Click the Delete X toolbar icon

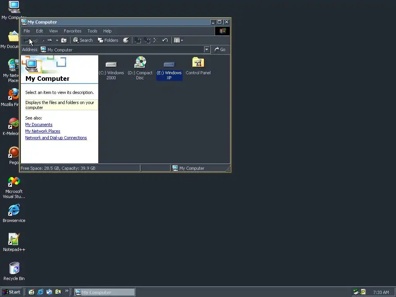tap(156, 40)
